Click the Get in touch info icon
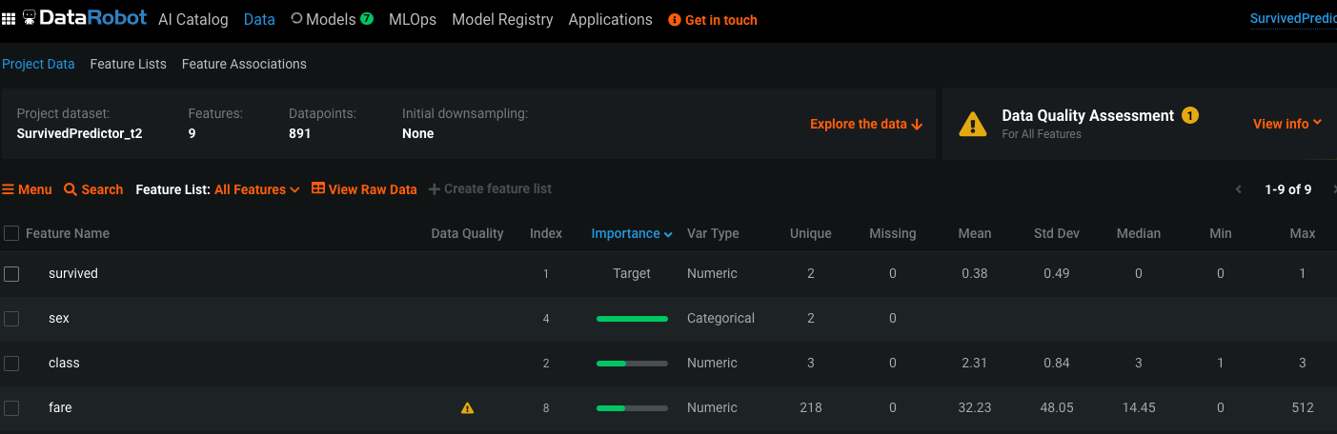Screen dimensions: 1337x434 pos(675,20)
